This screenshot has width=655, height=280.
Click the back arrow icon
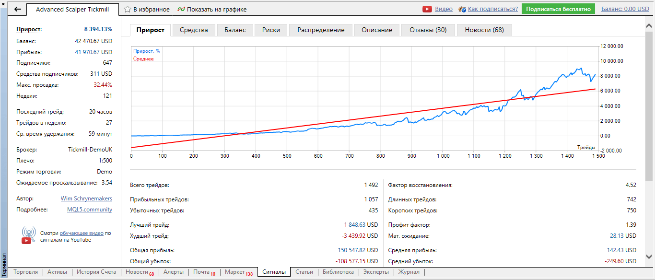[x=18, y=9]
